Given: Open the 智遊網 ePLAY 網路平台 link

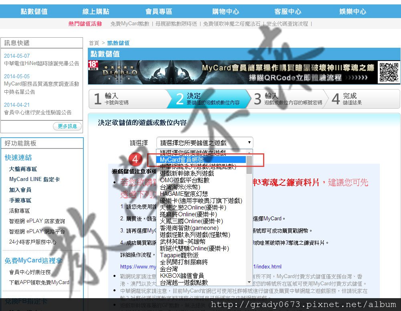Looking at the screenshot, I should pos(37,232).
